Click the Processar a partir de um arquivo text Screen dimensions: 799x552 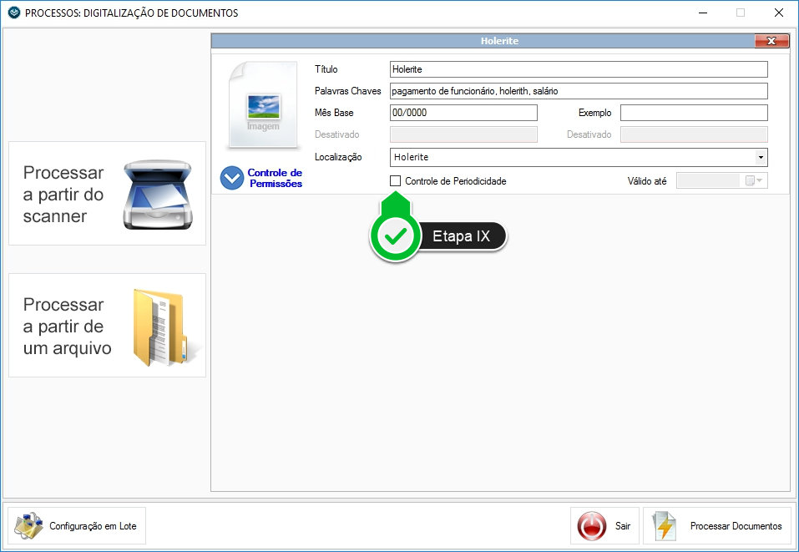(68, 327)
